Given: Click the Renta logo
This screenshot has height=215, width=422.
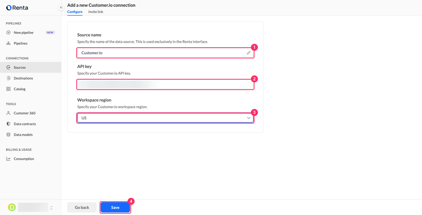Looking at the screenshot, I should 17,8.
